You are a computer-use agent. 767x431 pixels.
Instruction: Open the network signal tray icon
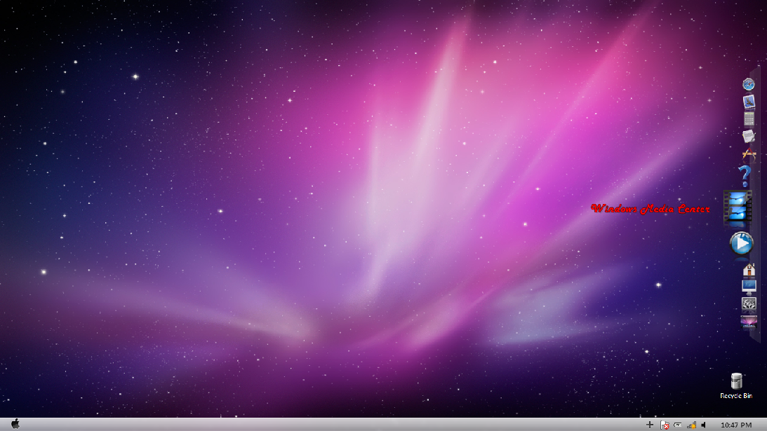point(691,425)
